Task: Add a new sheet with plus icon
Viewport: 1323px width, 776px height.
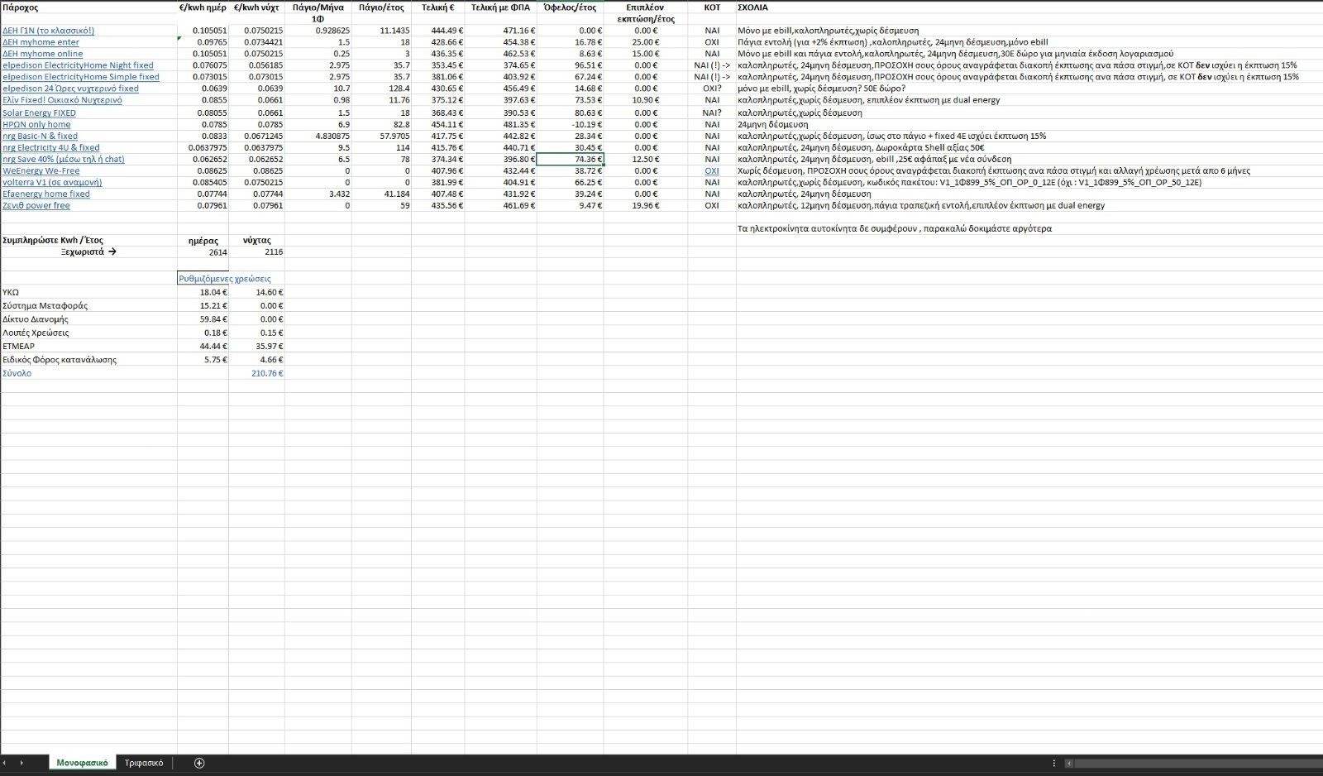Action: point(198,763)
